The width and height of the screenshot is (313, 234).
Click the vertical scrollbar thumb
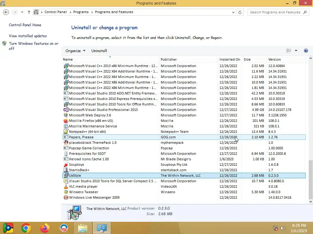pos(311,179)
